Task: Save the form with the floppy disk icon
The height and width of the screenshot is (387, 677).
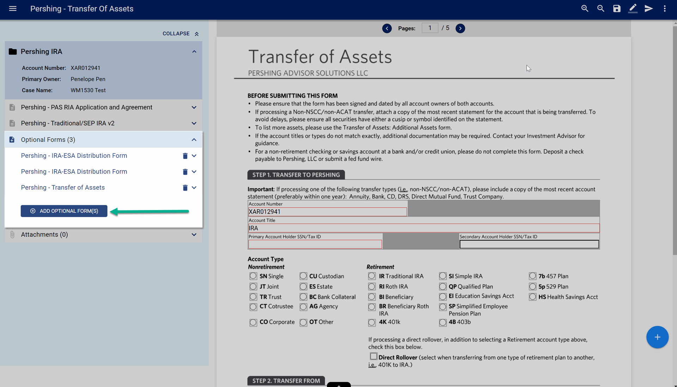Action: tap(617, 8)
